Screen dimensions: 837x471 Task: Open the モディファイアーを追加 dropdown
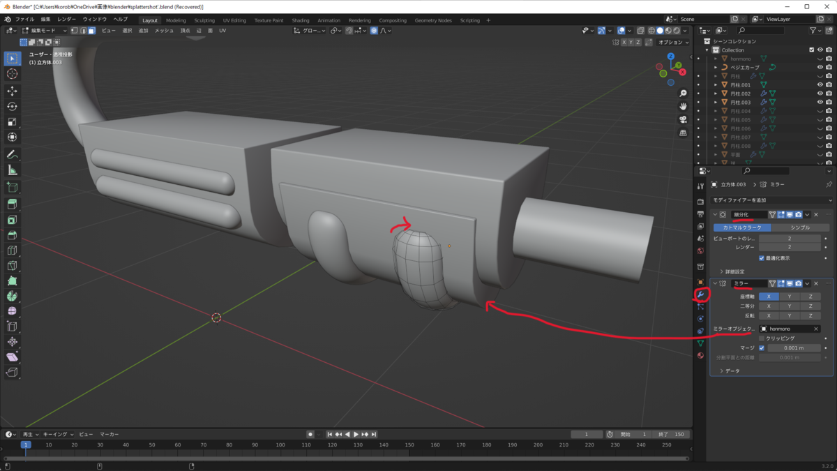(771, 200)
